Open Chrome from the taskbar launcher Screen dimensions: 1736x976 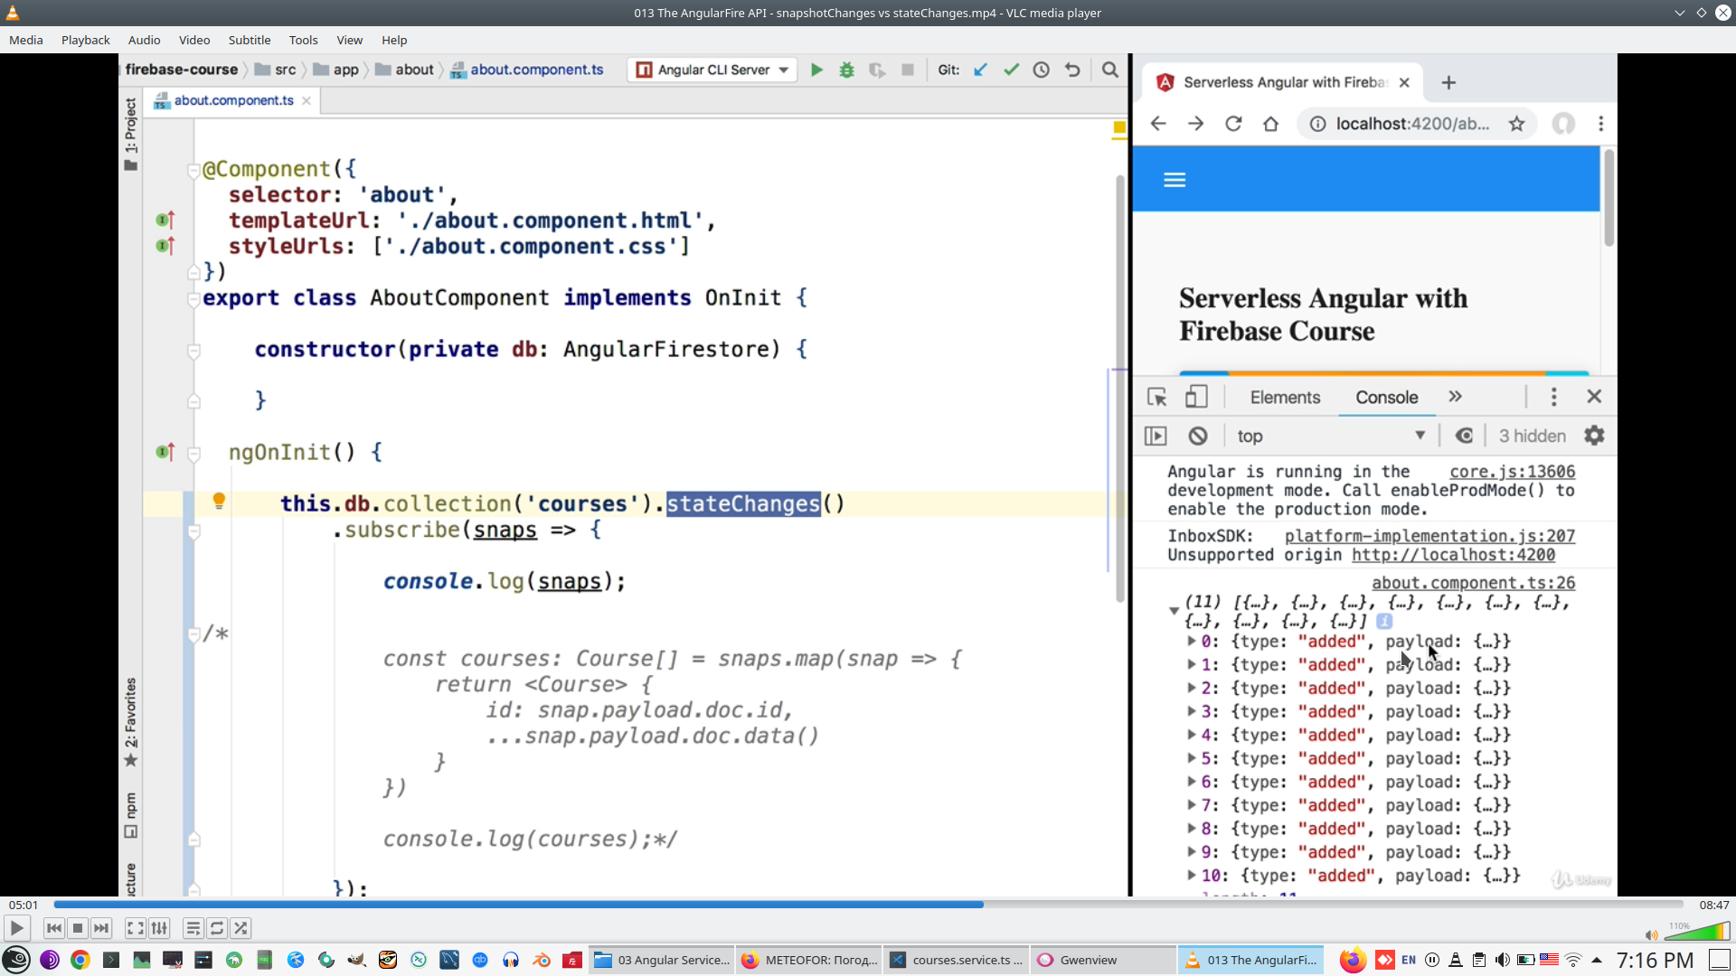(80, 960)
